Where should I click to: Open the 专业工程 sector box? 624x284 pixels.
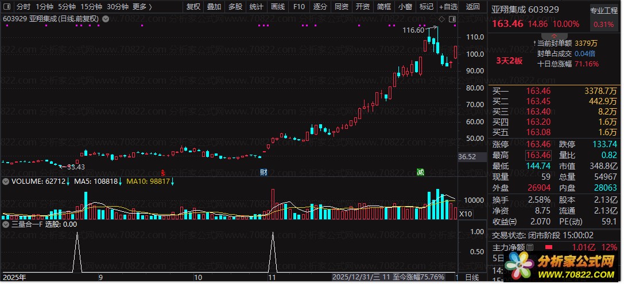coord(604,18)
